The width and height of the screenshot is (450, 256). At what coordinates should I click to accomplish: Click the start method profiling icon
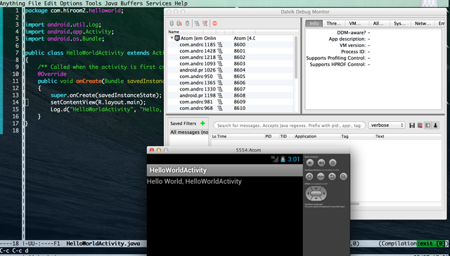click(205, 23)
